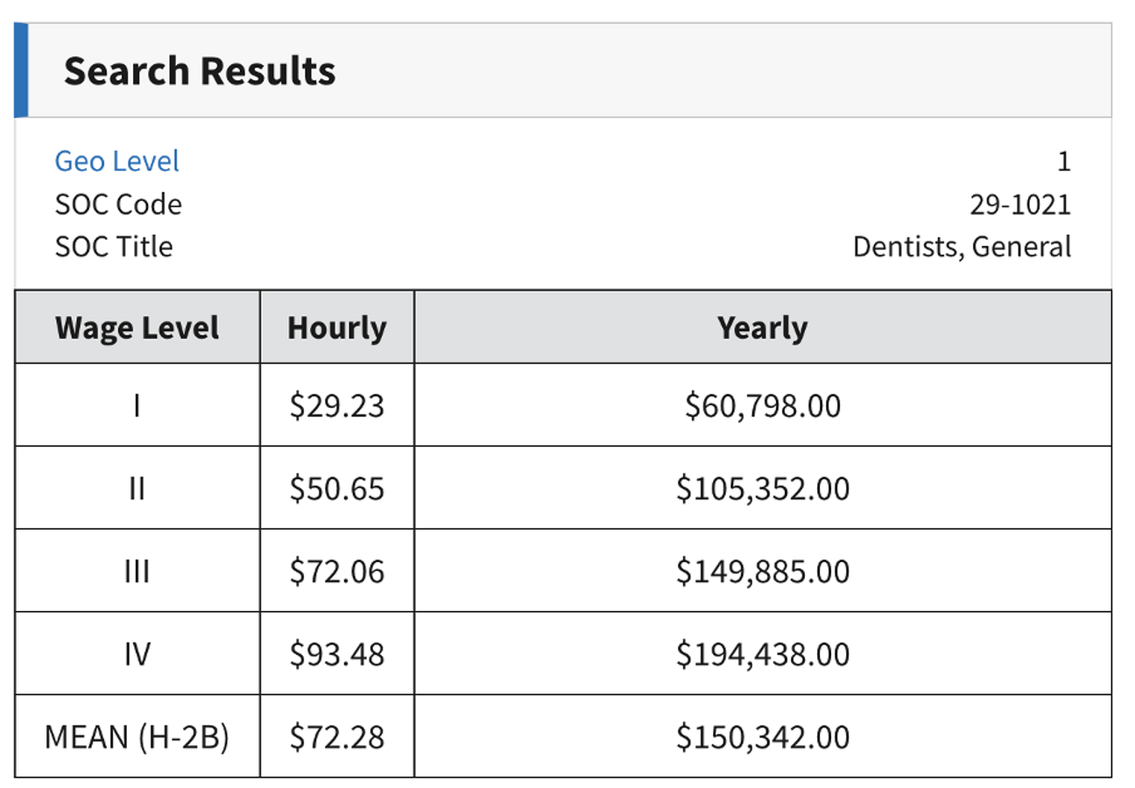Select the Wage Level II row cell
The height and width of the screenshot is (788, 1135).
tap(137, 488)
